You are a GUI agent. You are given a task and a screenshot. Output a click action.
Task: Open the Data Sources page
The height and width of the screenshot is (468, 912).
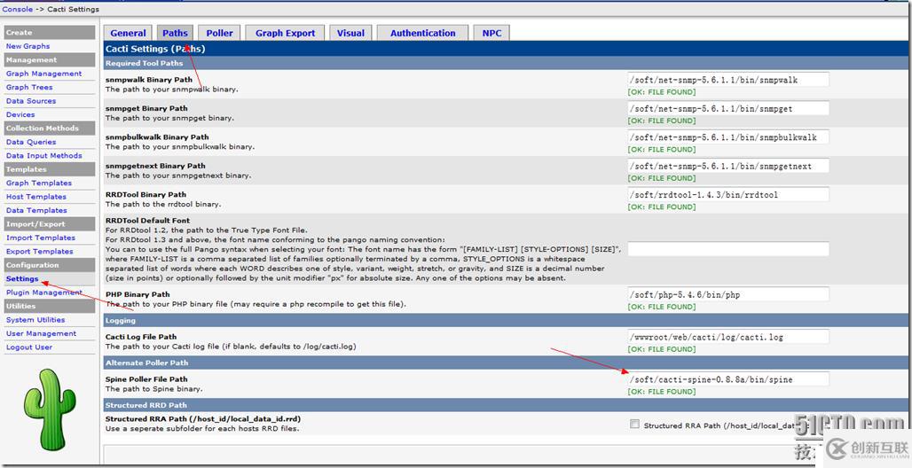pos(31,100)
